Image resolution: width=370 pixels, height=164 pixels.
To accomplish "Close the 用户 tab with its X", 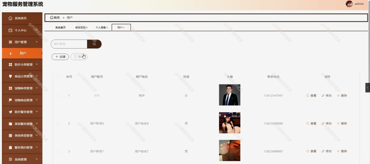I will (x=124, y=27).
